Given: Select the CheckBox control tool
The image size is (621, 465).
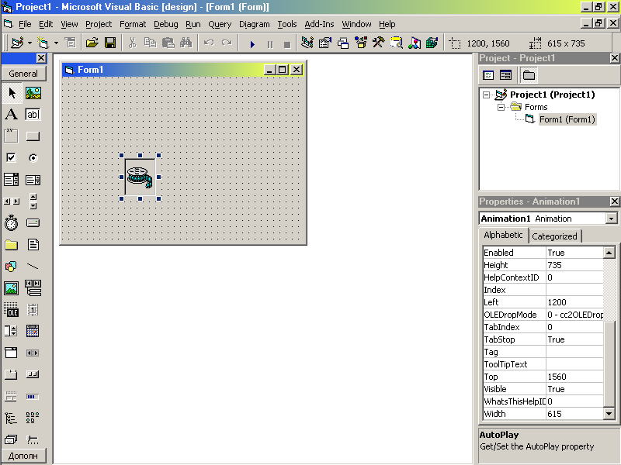Looking at the screenshot, I should 12,158.
